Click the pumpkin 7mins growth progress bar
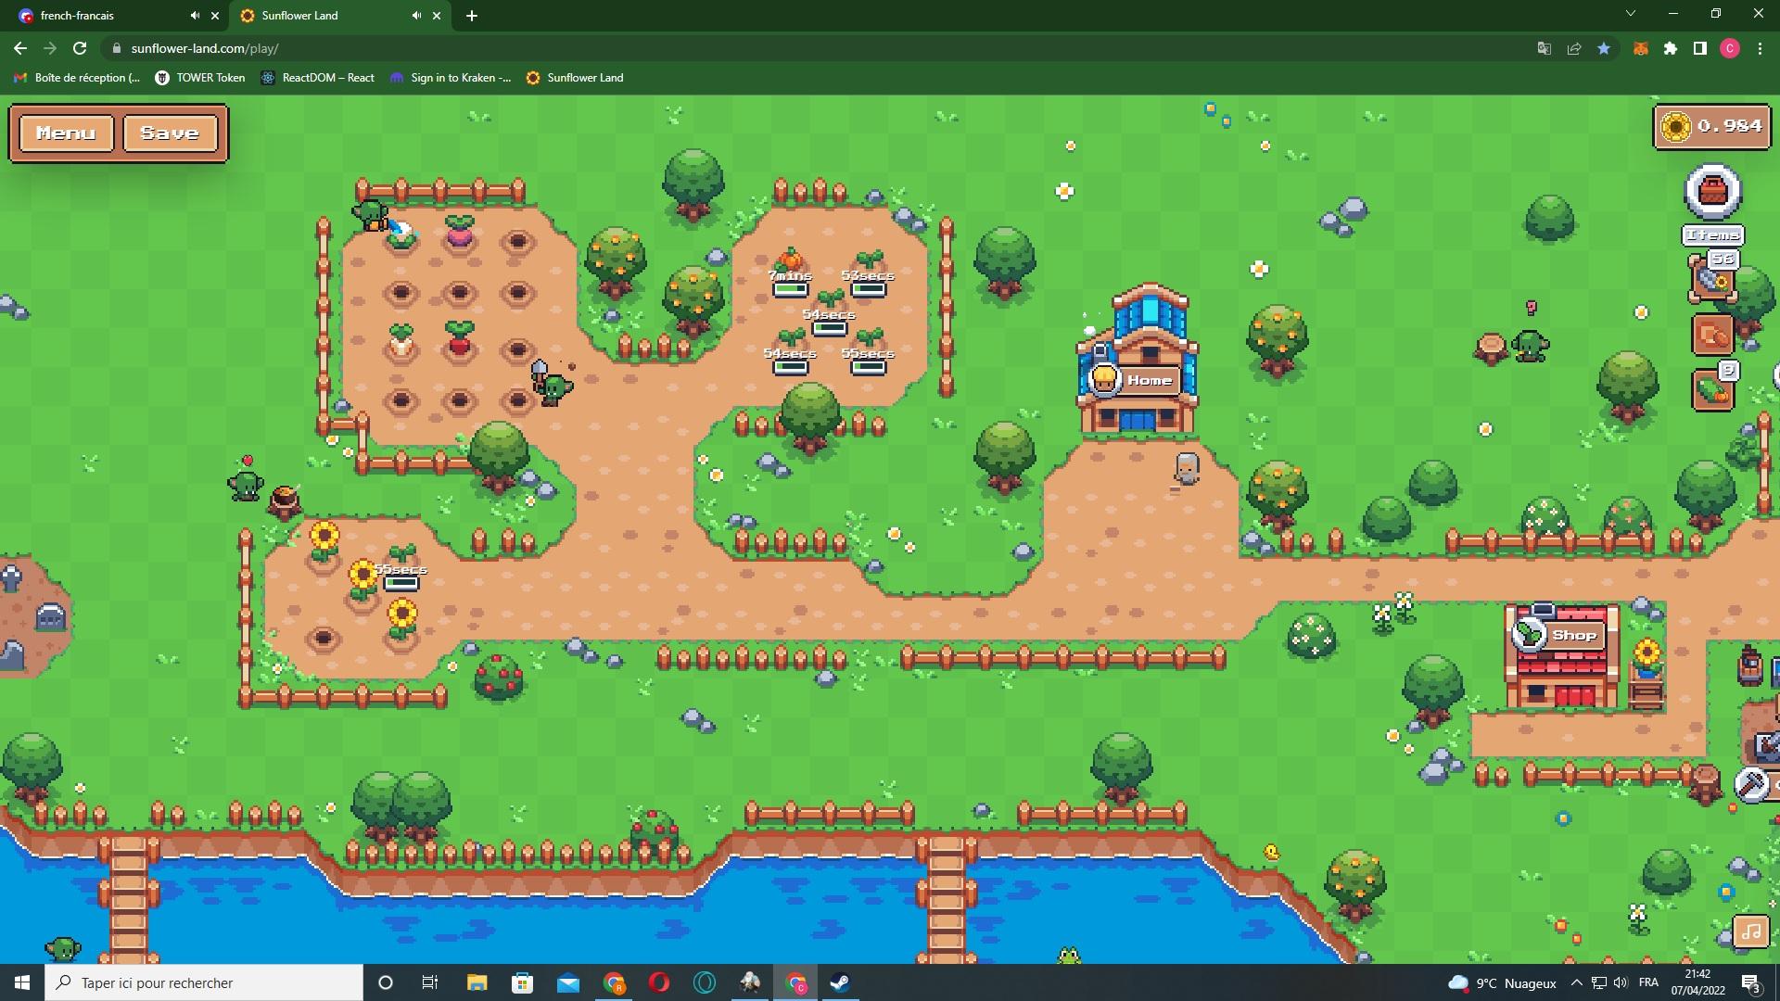Image resolution: width=1780 pixels, height=1001 pixels. [x=790, y=289]
